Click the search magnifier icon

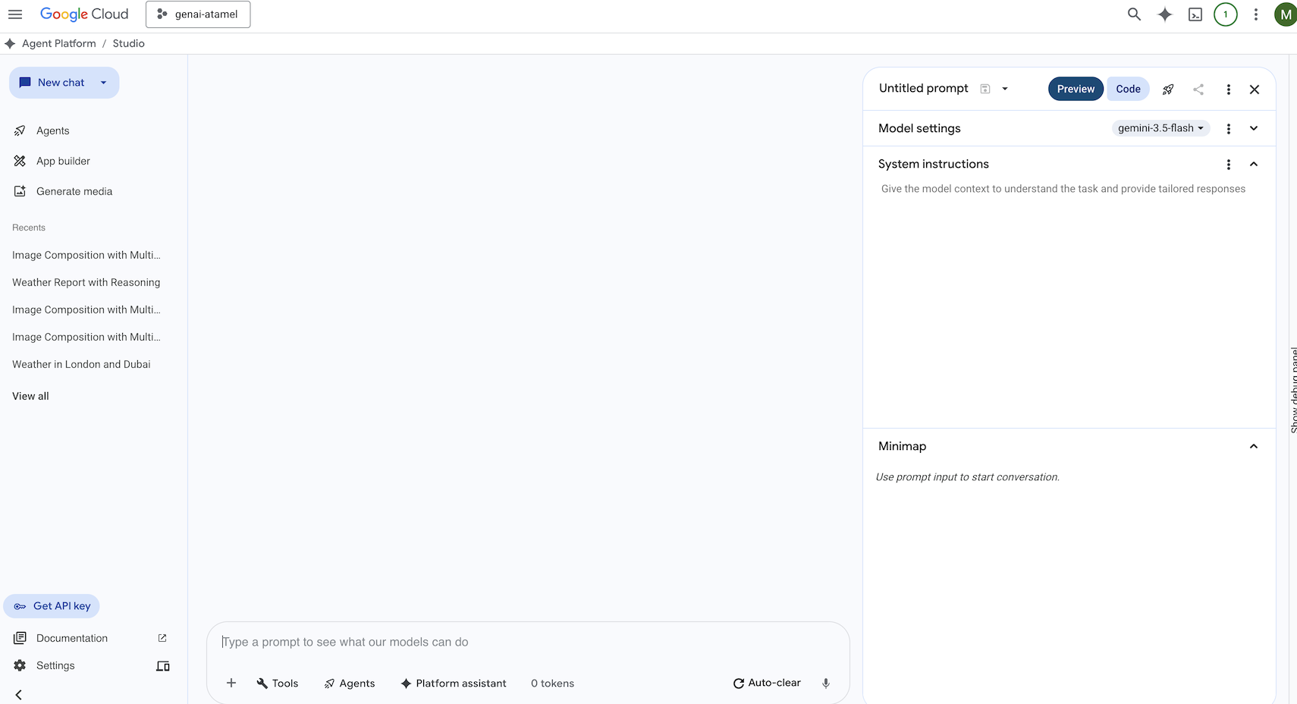(1134, 14)
